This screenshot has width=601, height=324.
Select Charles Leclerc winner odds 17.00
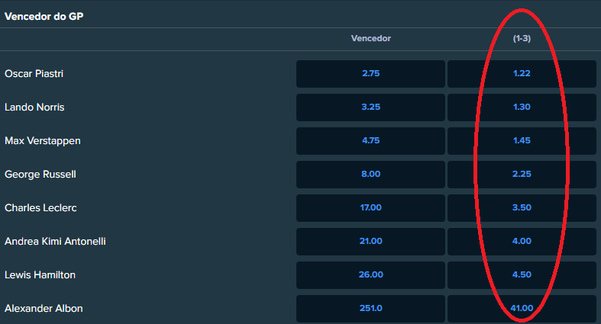click(370, 207)
